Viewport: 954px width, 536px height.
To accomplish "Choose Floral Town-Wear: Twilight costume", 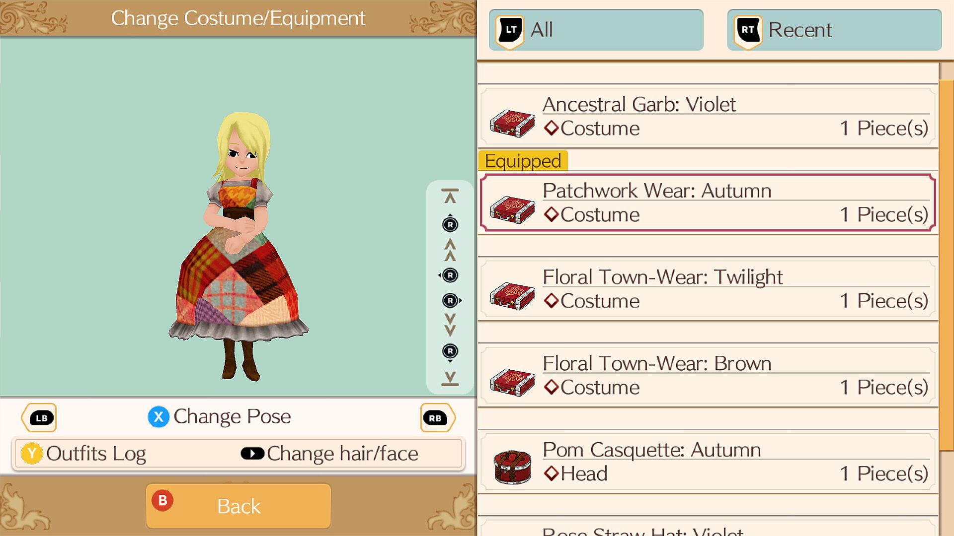I will (x=708, y=289).
